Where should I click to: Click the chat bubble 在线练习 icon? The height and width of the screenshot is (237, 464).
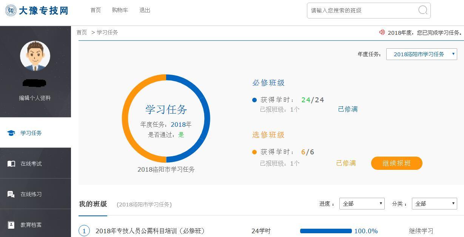(11, 194)
